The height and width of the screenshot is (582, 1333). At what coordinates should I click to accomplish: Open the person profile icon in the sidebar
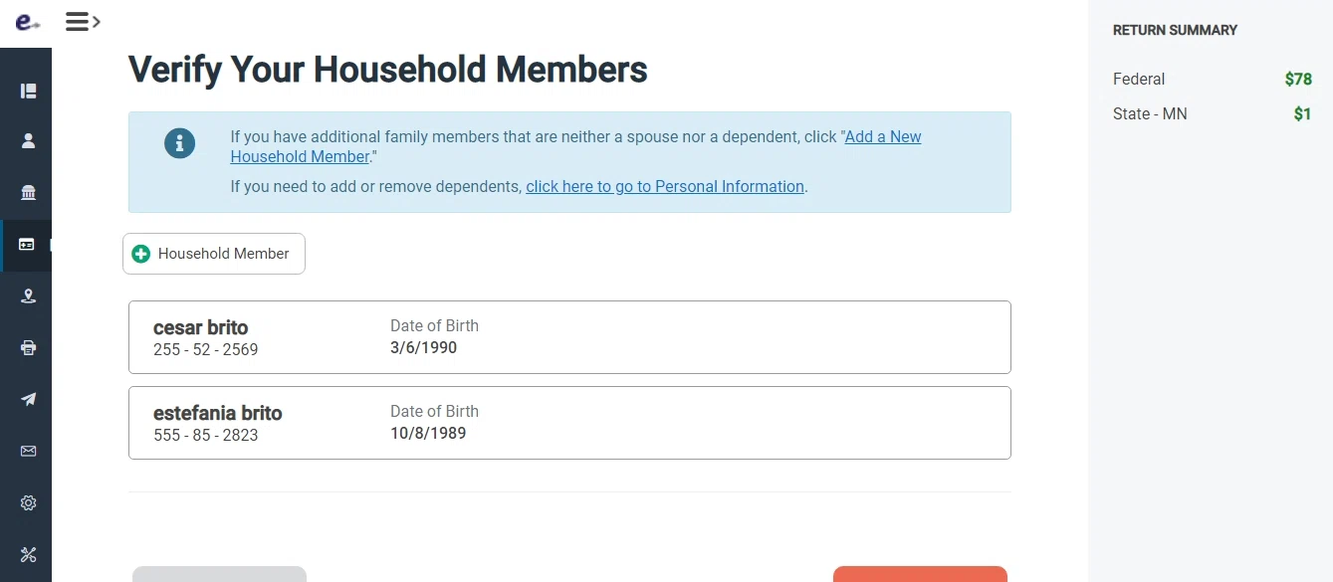click(x=28, y=141)
